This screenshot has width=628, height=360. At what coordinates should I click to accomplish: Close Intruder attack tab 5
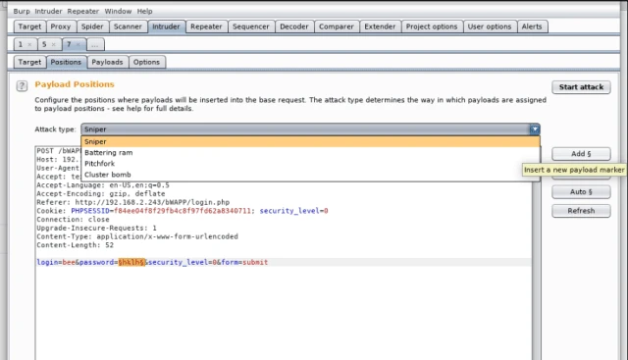point(54,44)
